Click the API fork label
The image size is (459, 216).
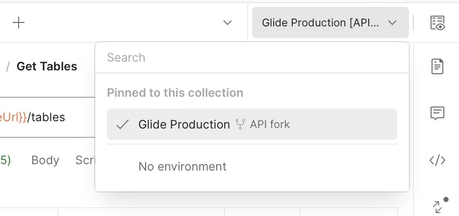click(x=270, y=125)
